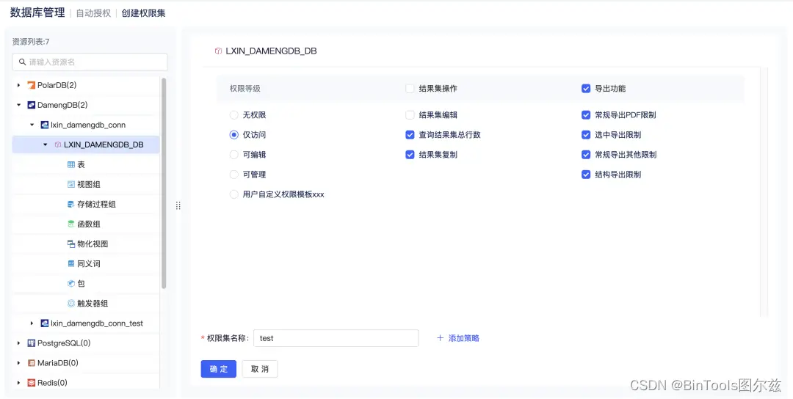This screenshot has height=399, width=793.
Task: Uncheck 常规导出其他限制 checkbox
Action: 586,155
